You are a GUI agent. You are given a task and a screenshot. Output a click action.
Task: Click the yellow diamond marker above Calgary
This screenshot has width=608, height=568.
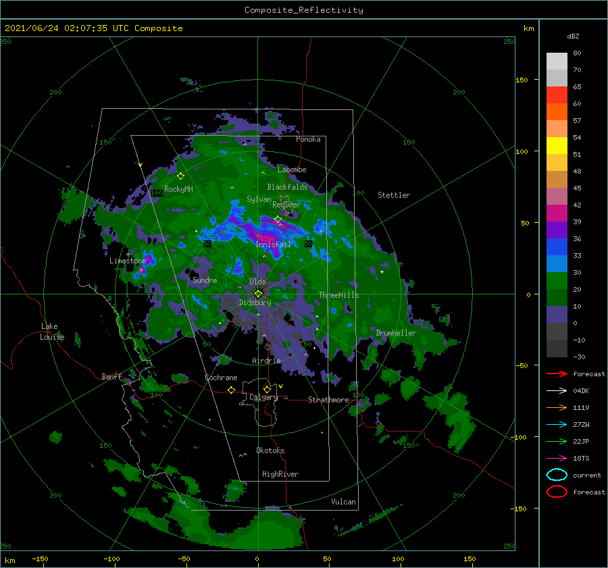pyautogui.click(x=267, y=389)
